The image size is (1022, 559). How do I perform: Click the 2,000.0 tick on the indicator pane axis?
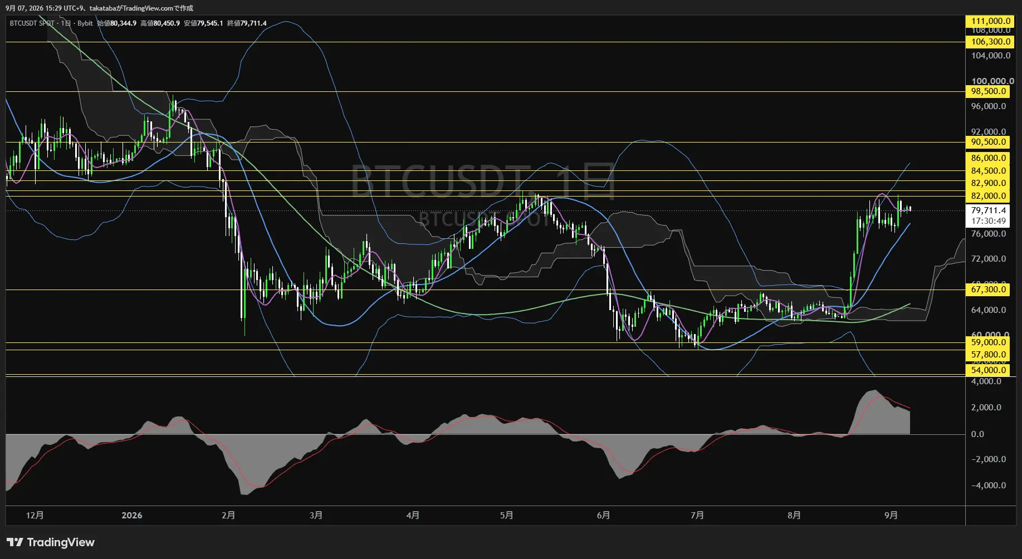pos(986,408)
